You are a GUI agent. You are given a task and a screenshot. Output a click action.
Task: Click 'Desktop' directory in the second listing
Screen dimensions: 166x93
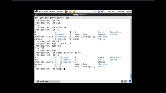(64, 57)
